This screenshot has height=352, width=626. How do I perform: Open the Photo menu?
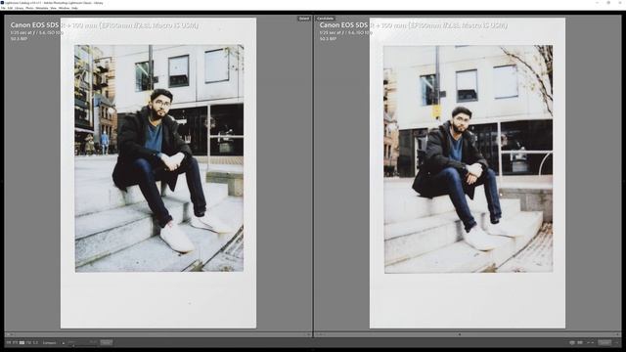[x=29, y=8]
